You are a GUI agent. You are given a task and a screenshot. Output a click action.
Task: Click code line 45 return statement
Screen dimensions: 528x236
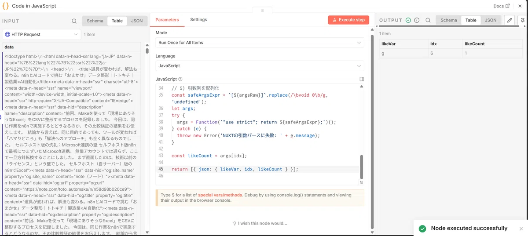pyautogui.click(x=235, y=169)
